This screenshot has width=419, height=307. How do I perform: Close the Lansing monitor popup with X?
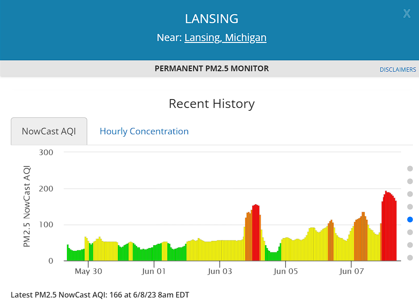(x=407, y=13)
